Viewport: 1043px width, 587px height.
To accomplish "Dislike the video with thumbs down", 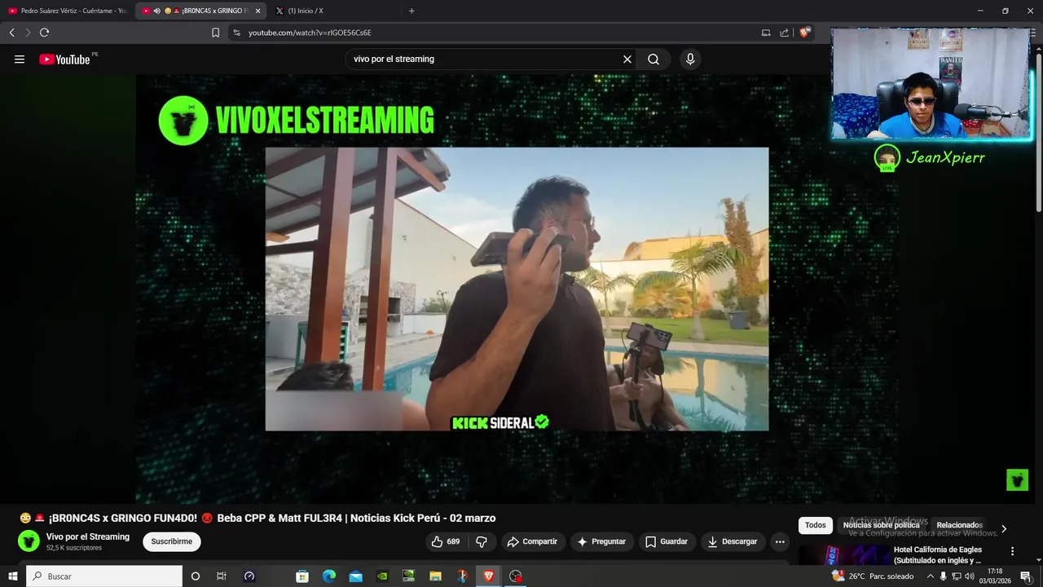I will click(482, 541).
